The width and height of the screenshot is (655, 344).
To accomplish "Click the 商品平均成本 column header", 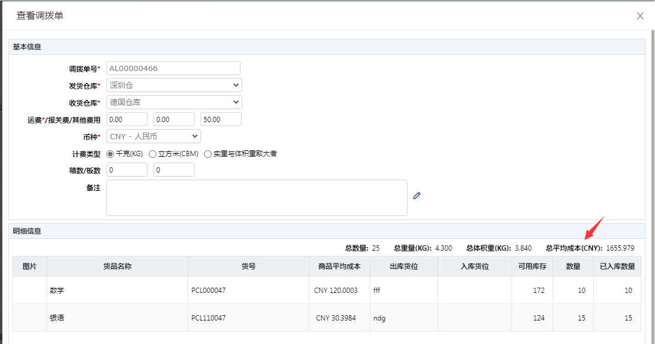I will (x=340, y=266).
